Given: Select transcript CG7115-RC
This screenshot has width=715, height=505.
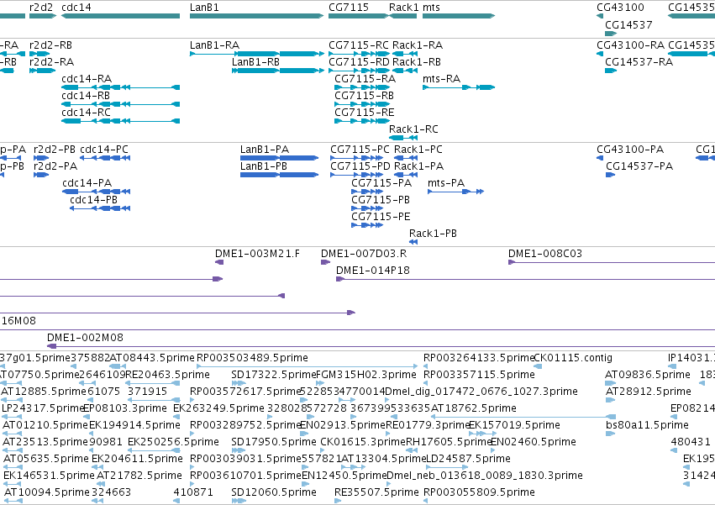Looking at the screenshot, I should coord(360,54).
